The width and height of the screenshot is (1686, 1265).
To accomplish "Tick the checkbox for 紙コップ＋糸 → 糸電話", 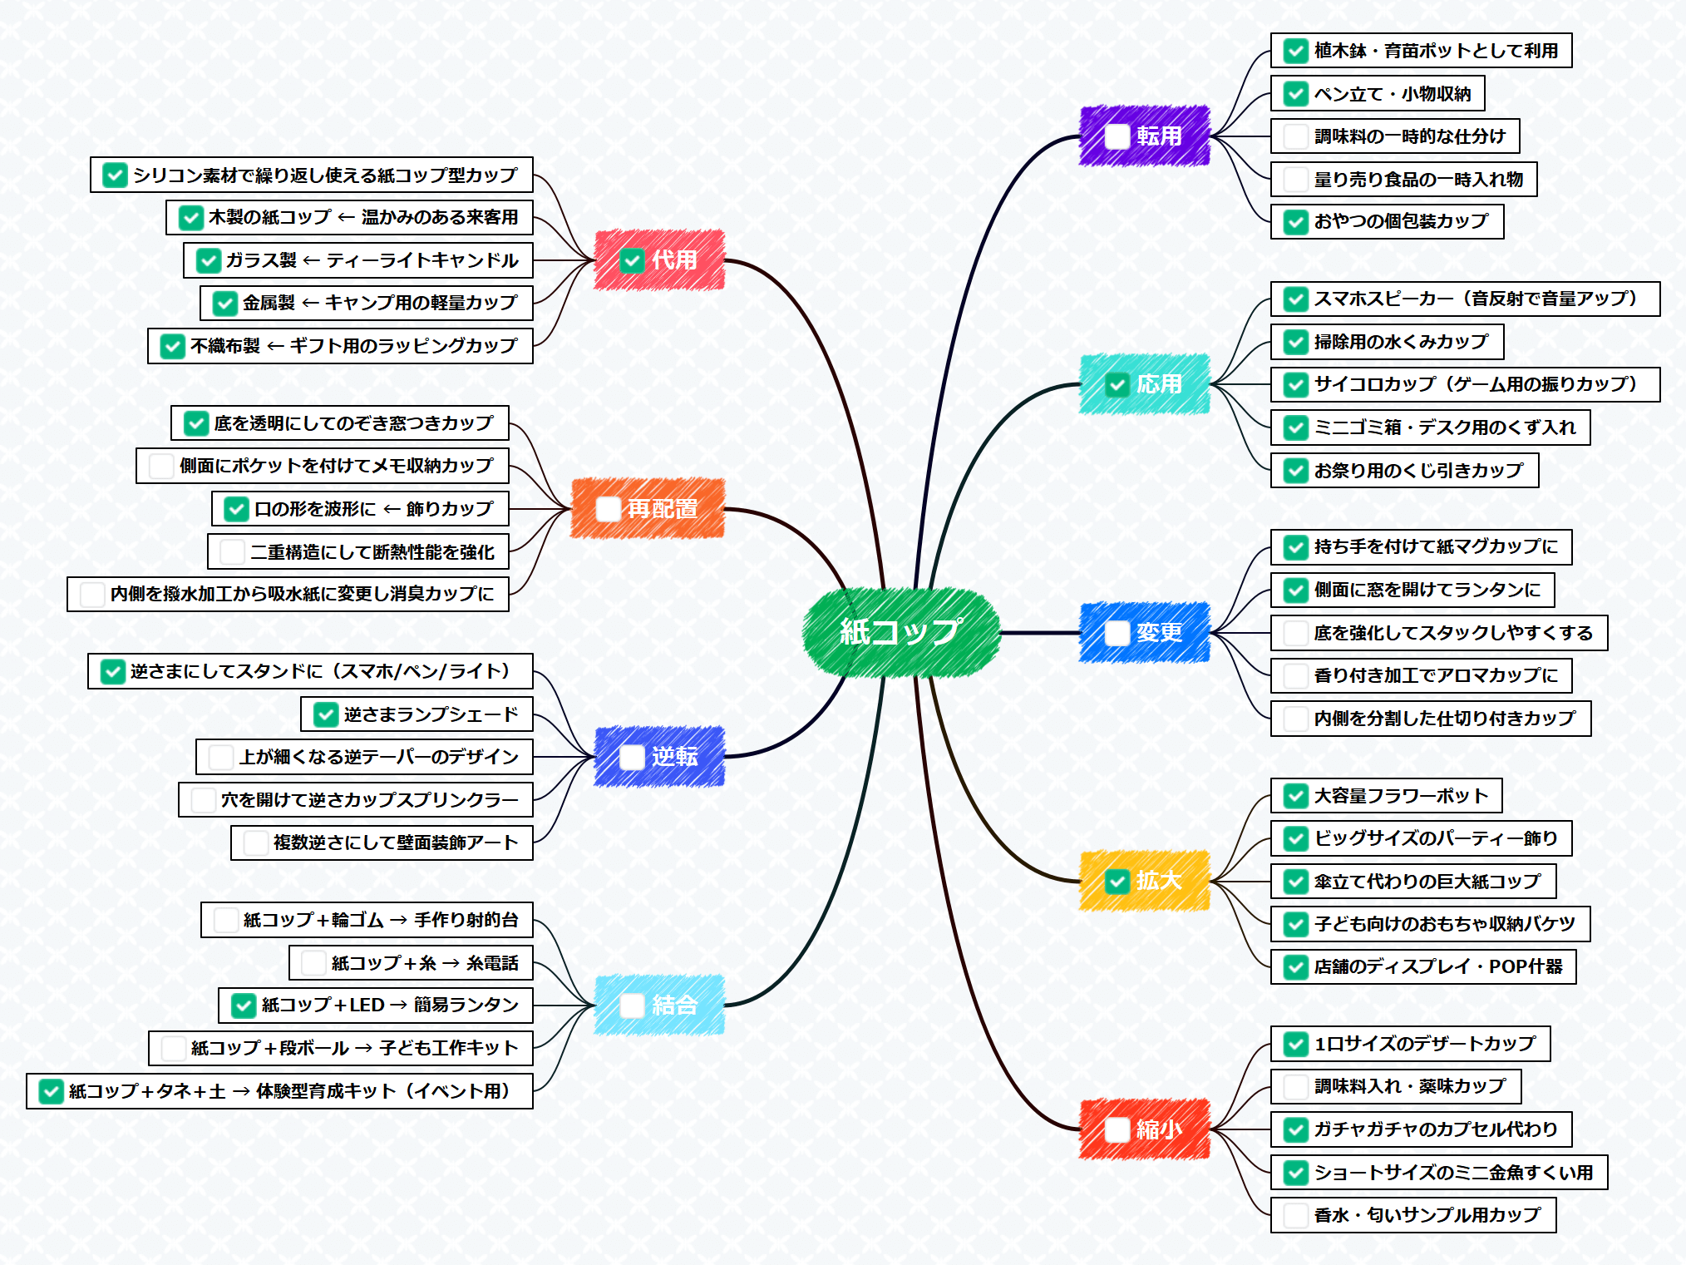I will click(x=313, y=963).
